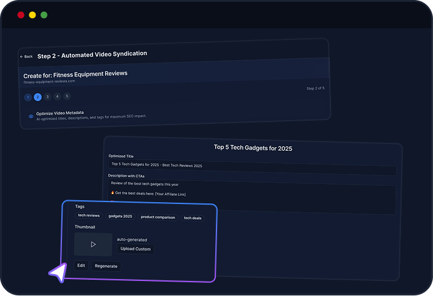Go to step 3 circle

(48, 97)
